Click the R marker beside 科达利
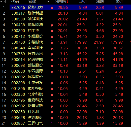The height and width of the screenshot is (127, 131). click(52, 112)
